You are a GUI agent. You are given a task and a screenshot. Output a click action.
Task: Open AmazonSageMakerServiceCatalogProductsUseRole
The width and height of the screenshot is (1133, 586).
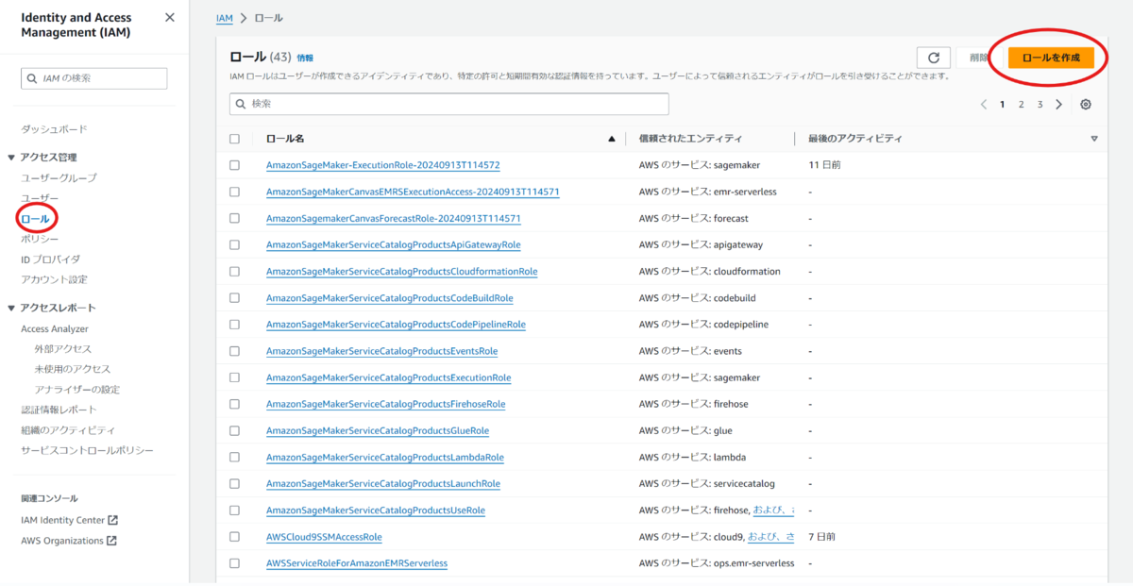point(376,511)
